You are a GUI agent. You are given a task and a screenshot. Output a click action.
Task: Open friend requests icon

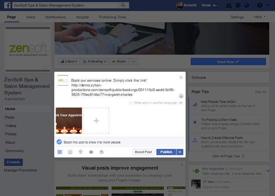point(229,5)
